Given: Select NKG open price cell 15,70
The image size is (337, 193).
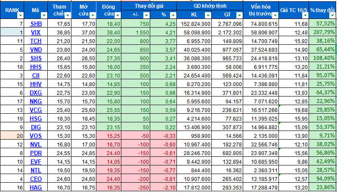Looking at the screenshot, I should coord(84,101).
